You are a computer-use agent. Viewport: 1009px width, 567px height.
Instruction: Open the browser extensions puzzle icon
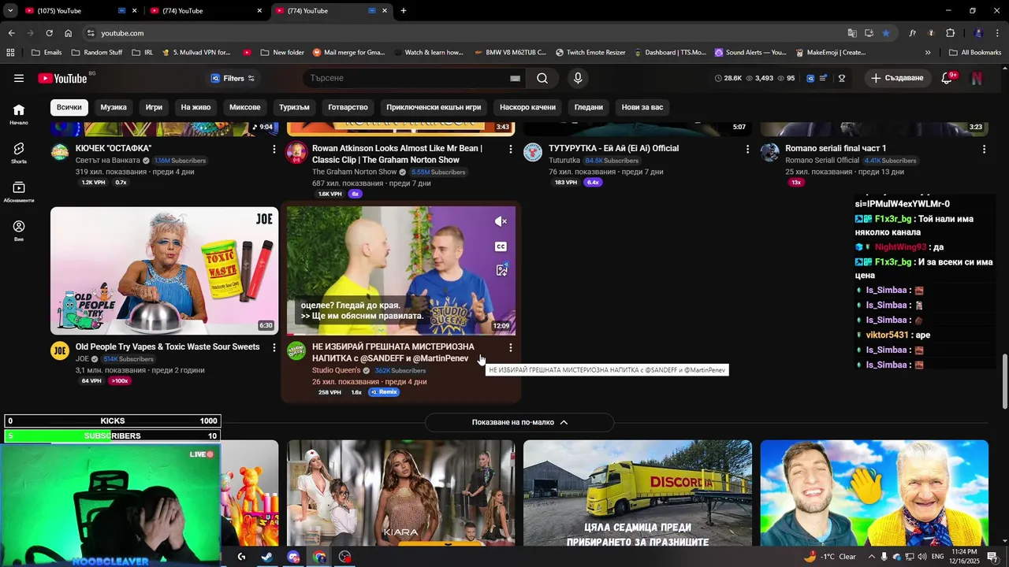[x=950, y=33]
